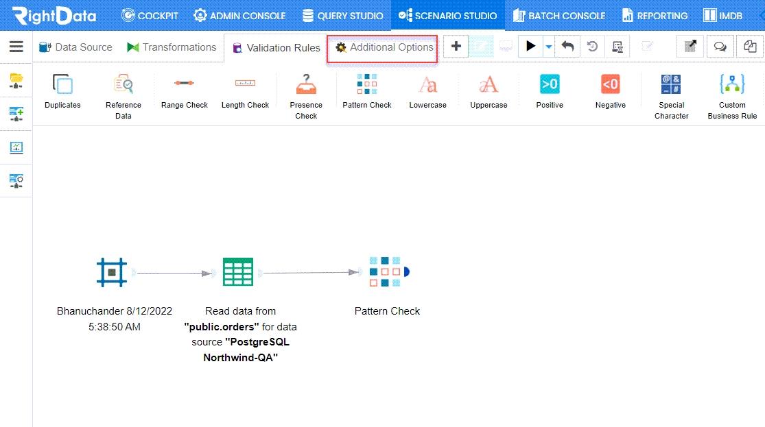The image size is (765, 427).
Task: Switch to the Validation Rules tab
Action: pos(276,48)
